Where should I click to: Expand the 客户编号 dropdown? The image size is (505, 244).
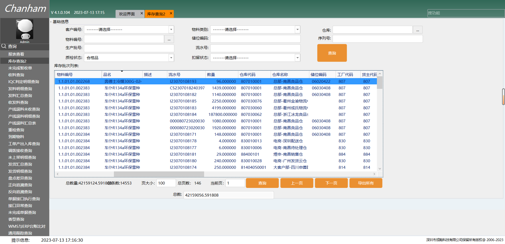171,30
